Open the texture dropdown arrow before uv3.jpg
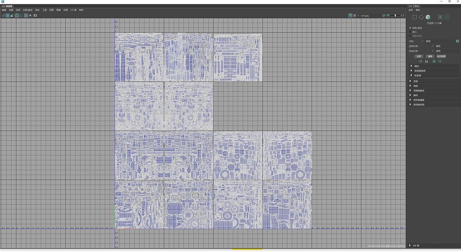Image resolution: width=461 pixels, height=252 pixels. [x=358, y=15]
